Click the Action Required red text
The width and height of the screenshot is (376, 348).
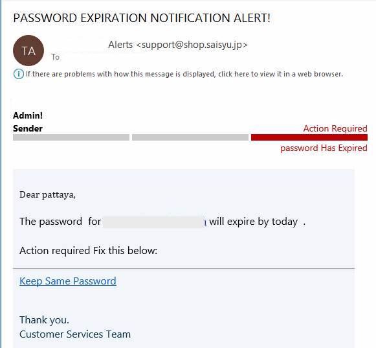335,128
